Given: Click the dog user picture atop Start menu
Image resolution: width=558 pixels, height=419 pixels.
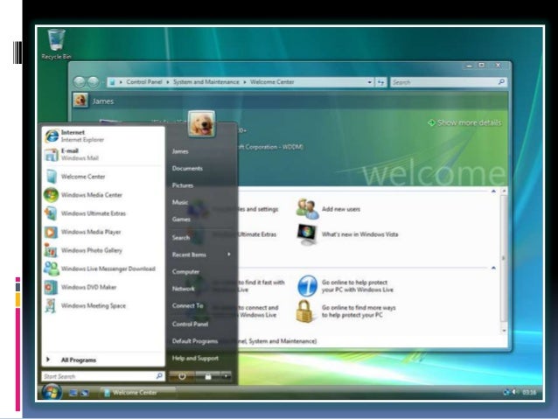Looking at the screenshot, I should click(201, 124).
